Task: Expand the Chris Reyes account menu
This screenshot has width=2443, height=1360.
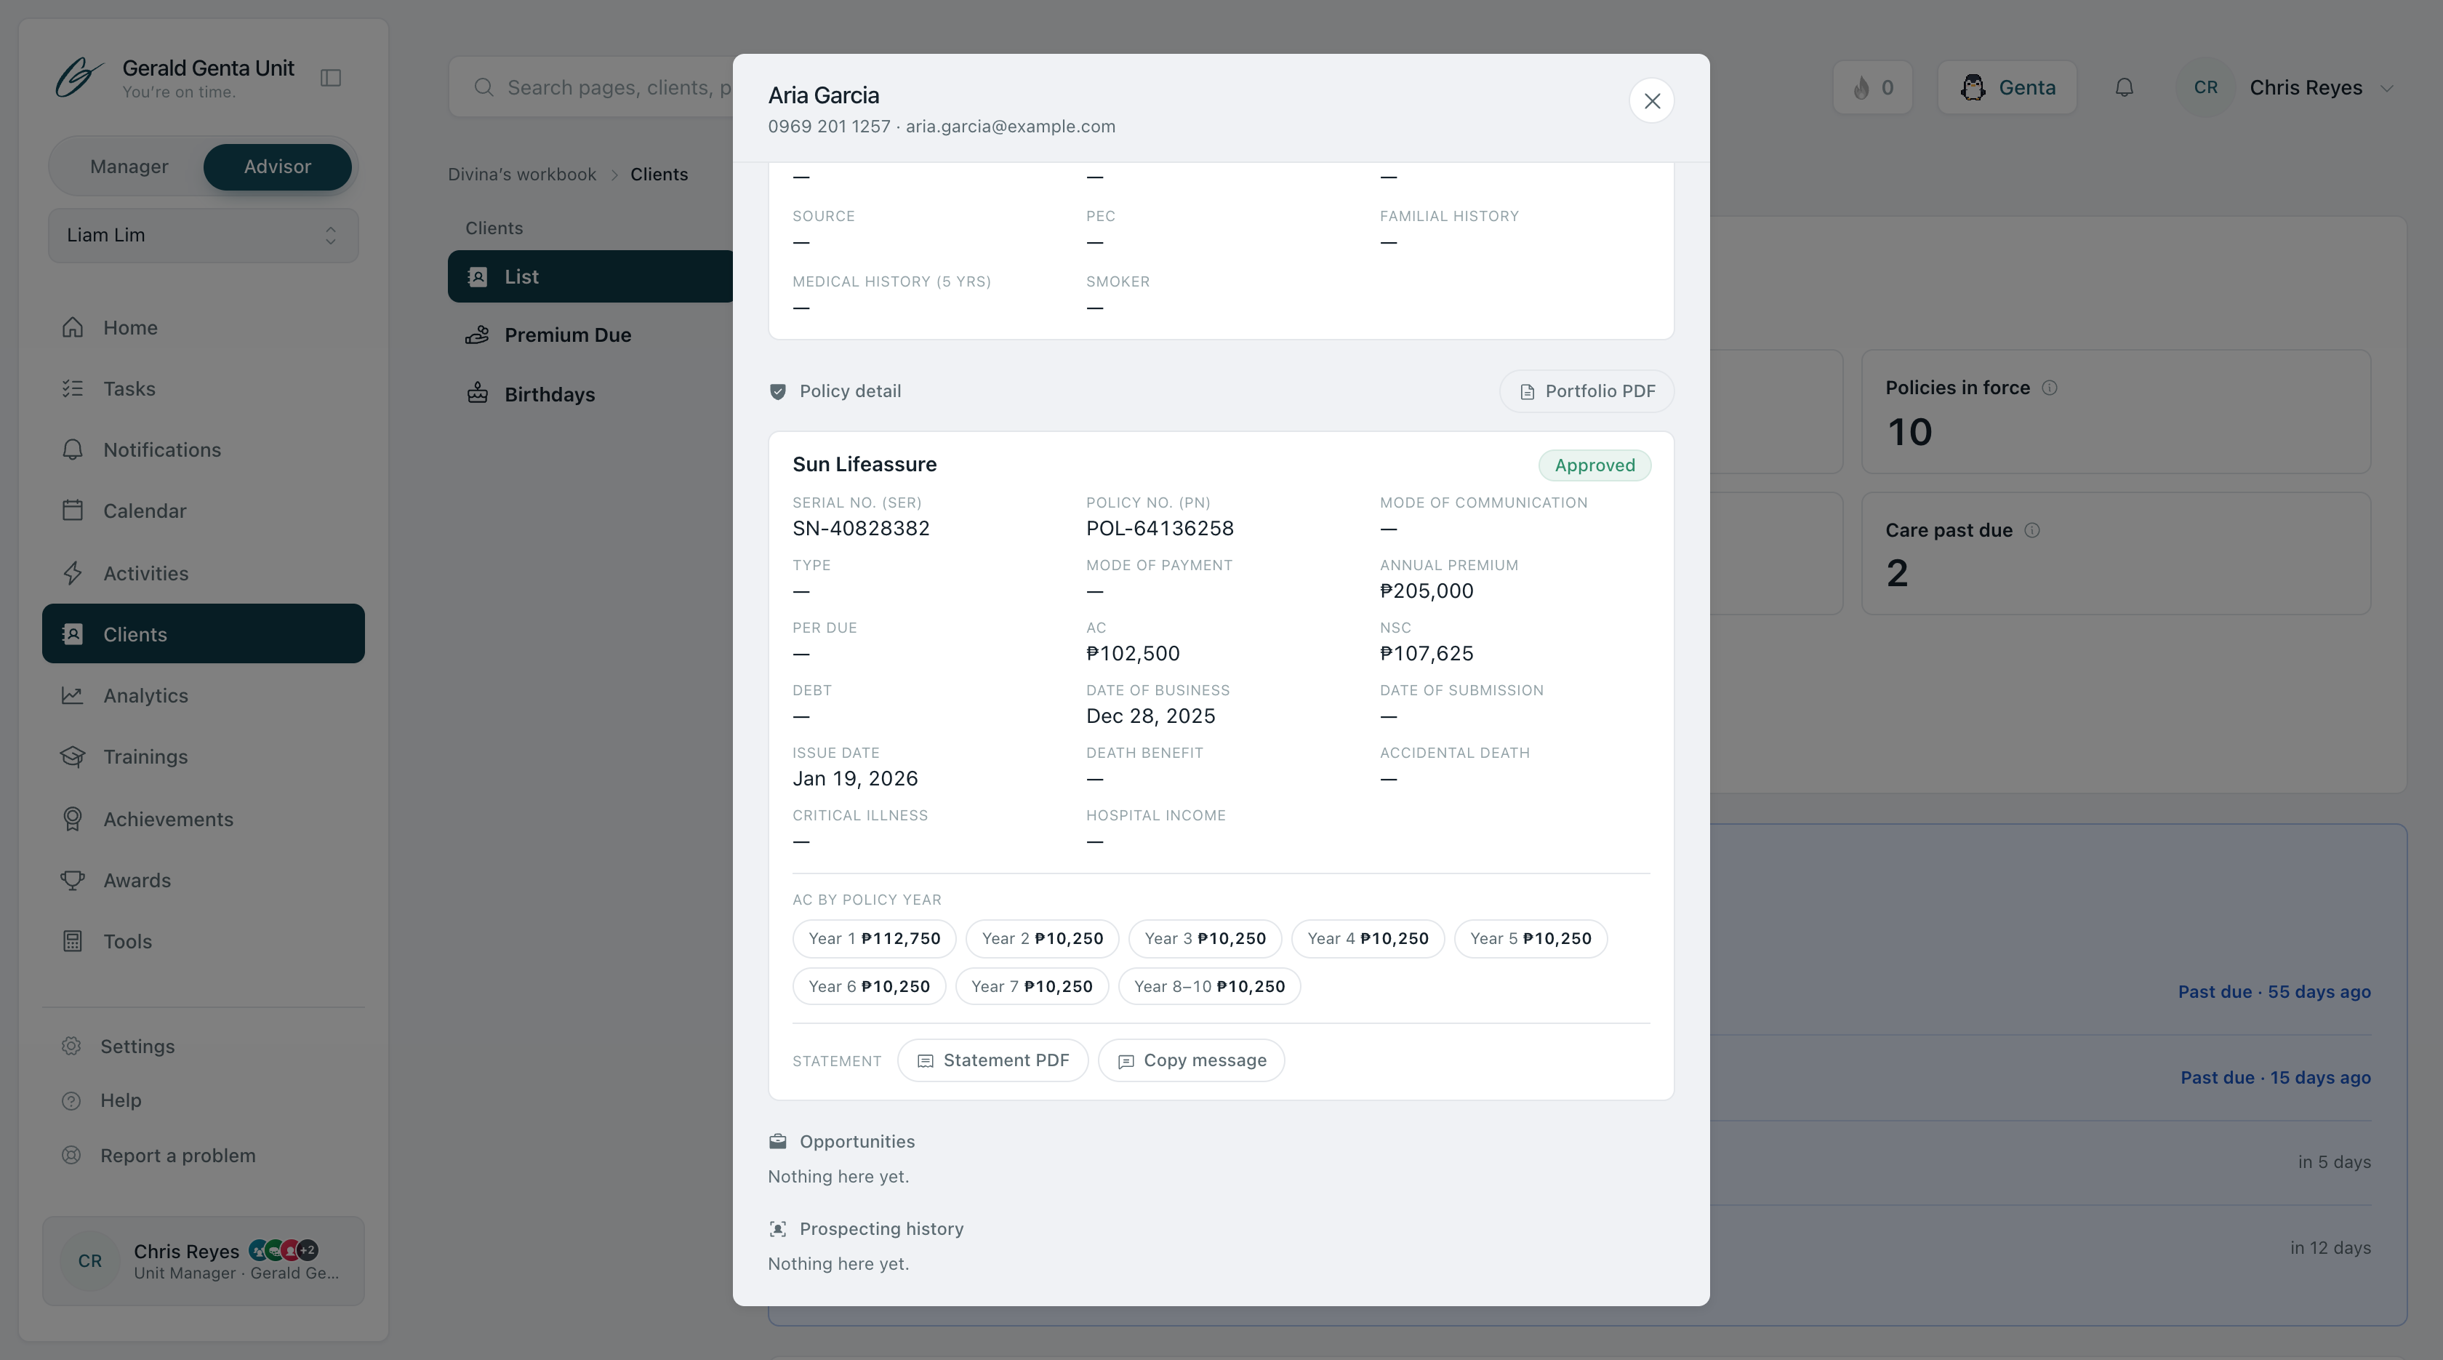Action: pyautogui.click(x=2287, y=87)
